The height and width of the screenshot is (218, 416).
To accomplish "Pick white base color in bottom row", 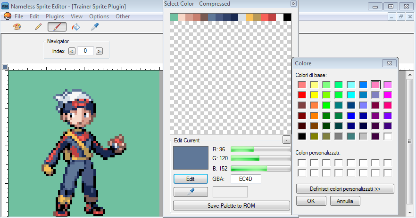I will tap(388, 136).
